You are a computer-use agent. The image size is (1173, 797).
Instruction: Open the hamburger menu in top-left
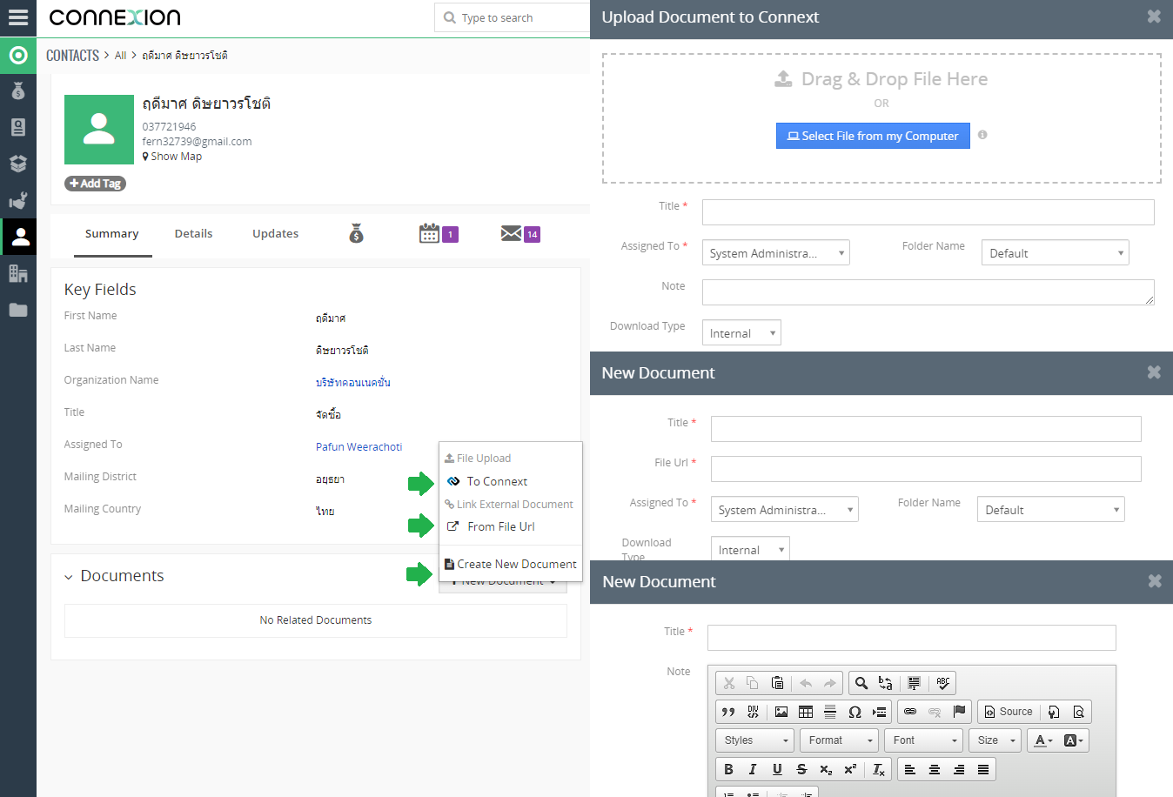[x=17, y=17]
